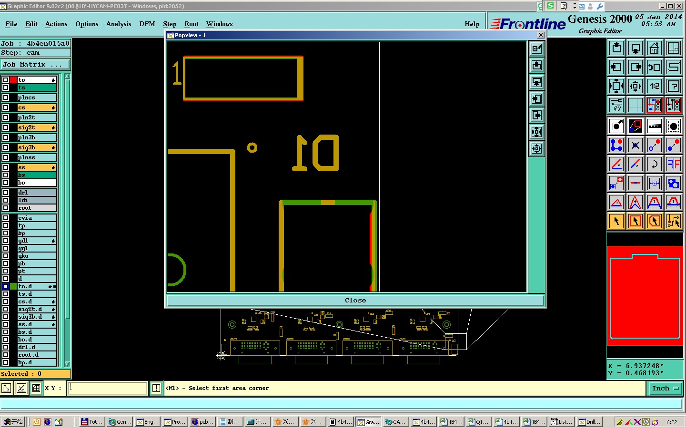Toggle the checkbox for layer 'rout'
686x428 pixels.
tap(6, 208)
